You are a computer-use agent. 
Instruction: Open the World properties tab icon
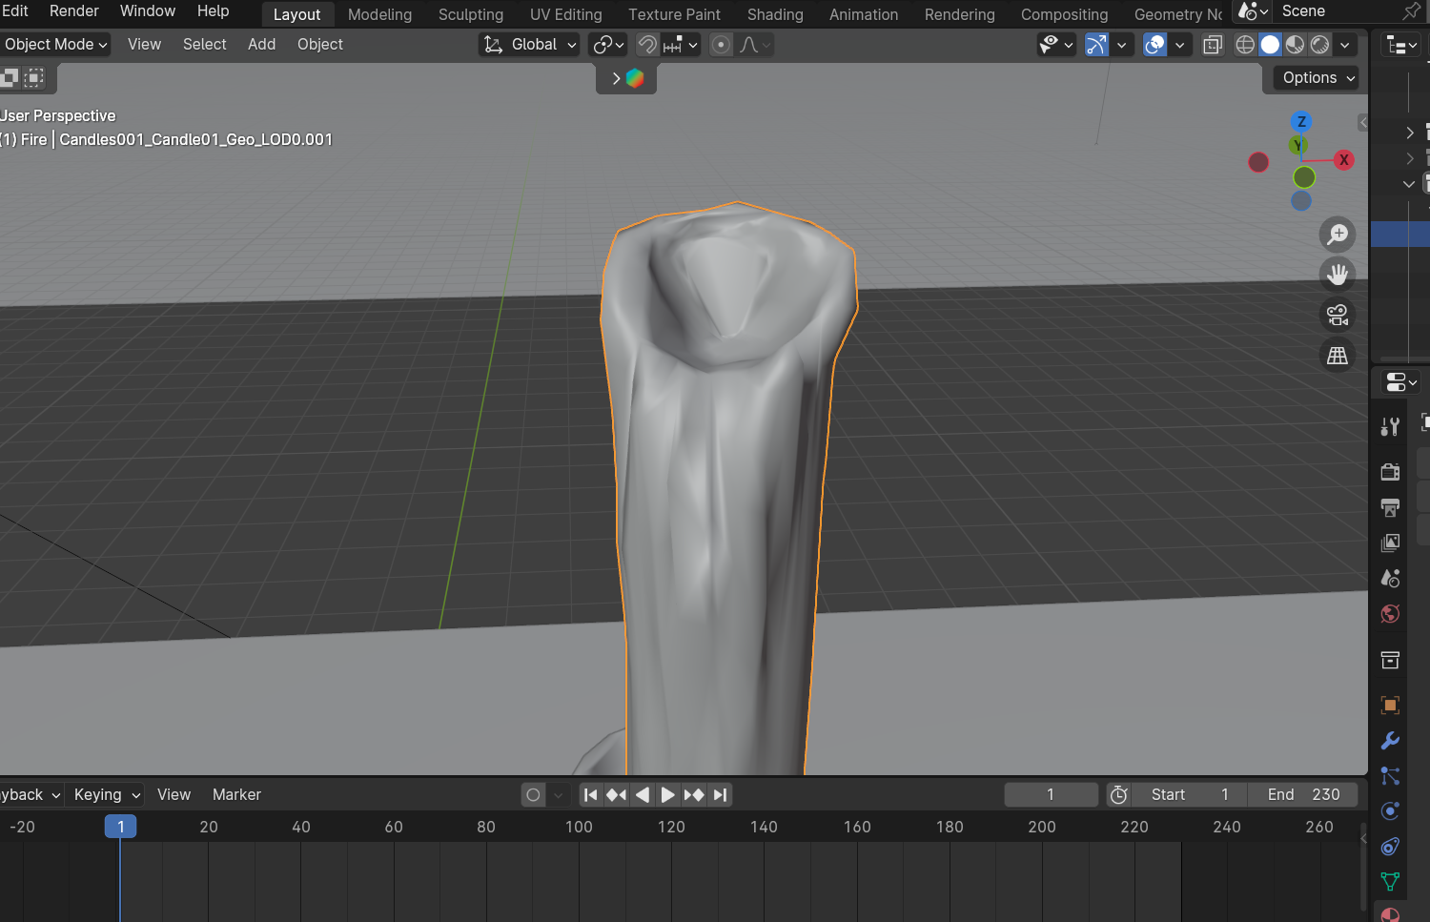pyautogui.click(x=1390, y=614)
